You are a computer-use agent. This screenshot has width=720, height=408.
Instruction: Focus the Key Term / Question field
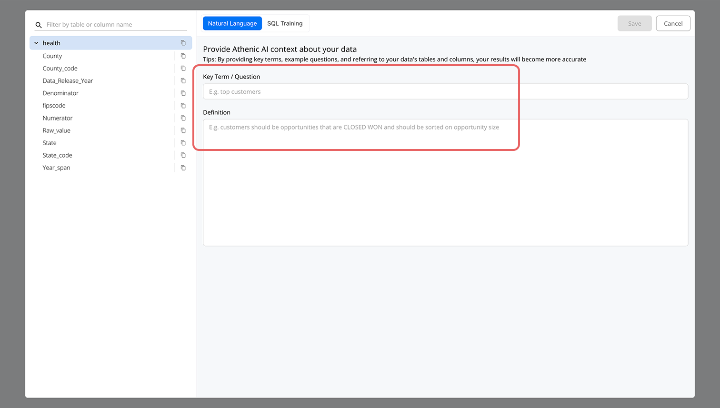click(x=445, y=91)
